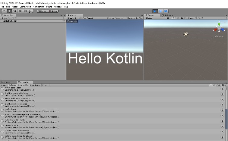Select the Hand tool in toolbar

[4, 11]
